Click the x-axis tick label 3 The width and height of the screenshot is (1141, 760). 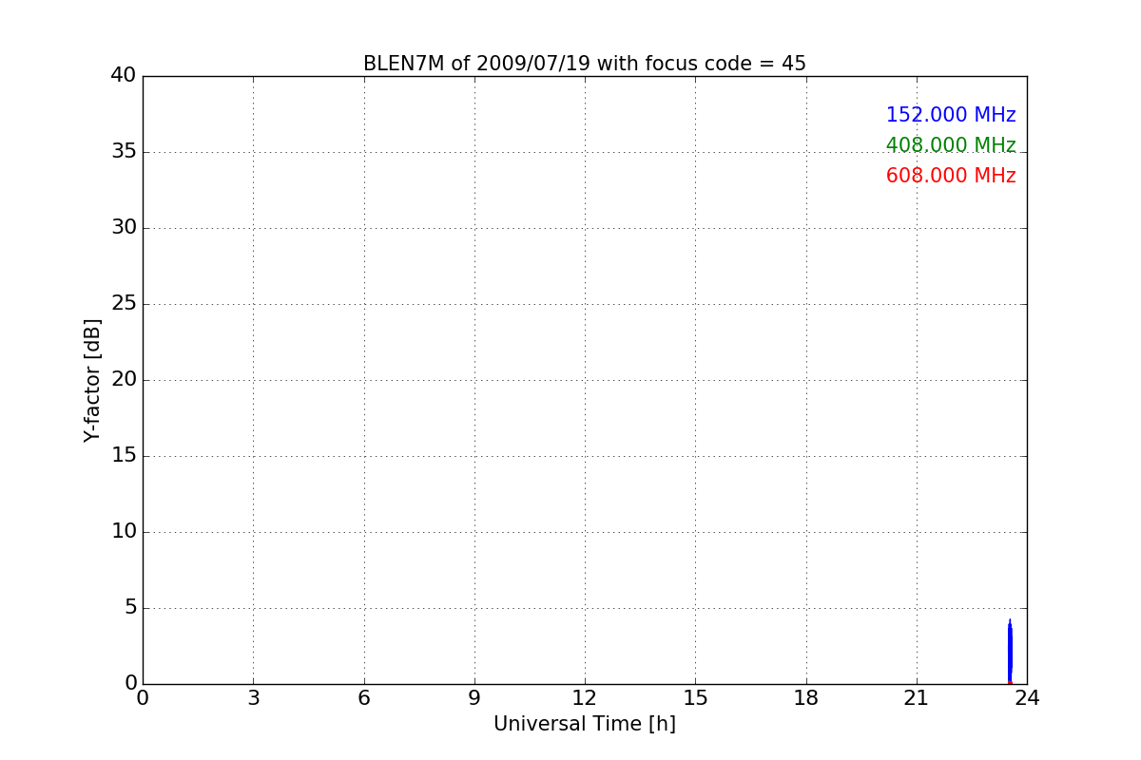tap(253, 698)
